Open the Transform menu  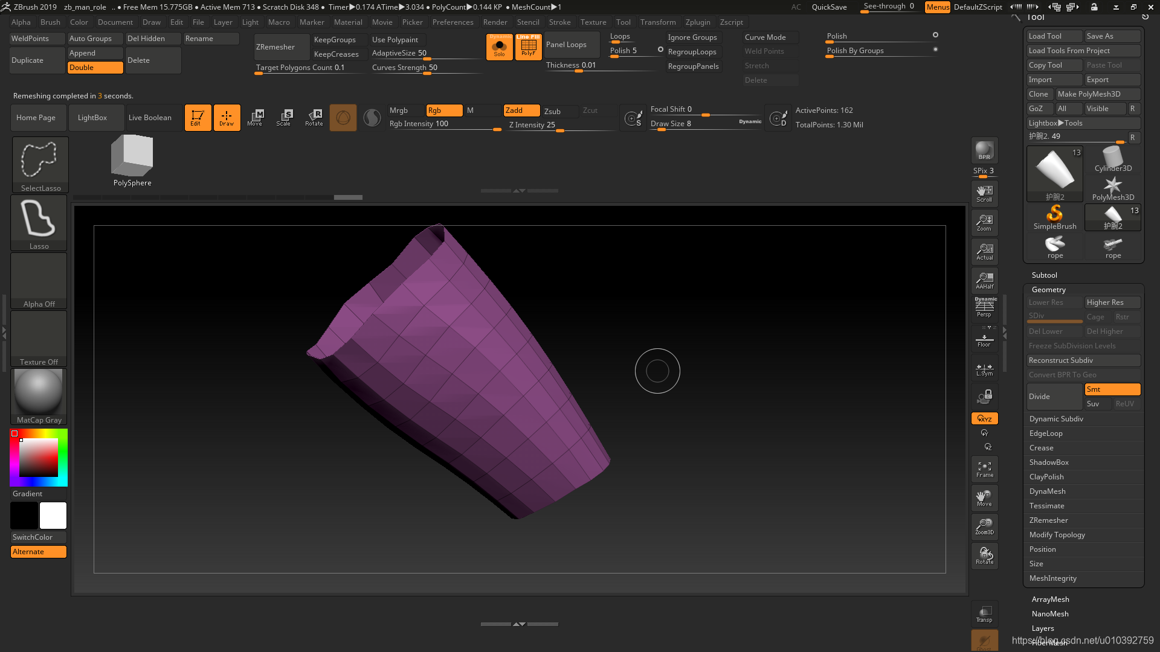tap(657, 22)
